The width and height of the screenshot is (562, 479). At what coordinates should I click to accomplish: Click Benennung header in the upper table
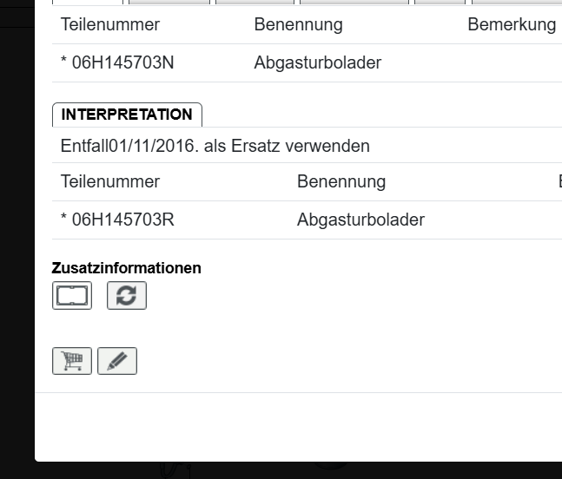click(298, 24)
